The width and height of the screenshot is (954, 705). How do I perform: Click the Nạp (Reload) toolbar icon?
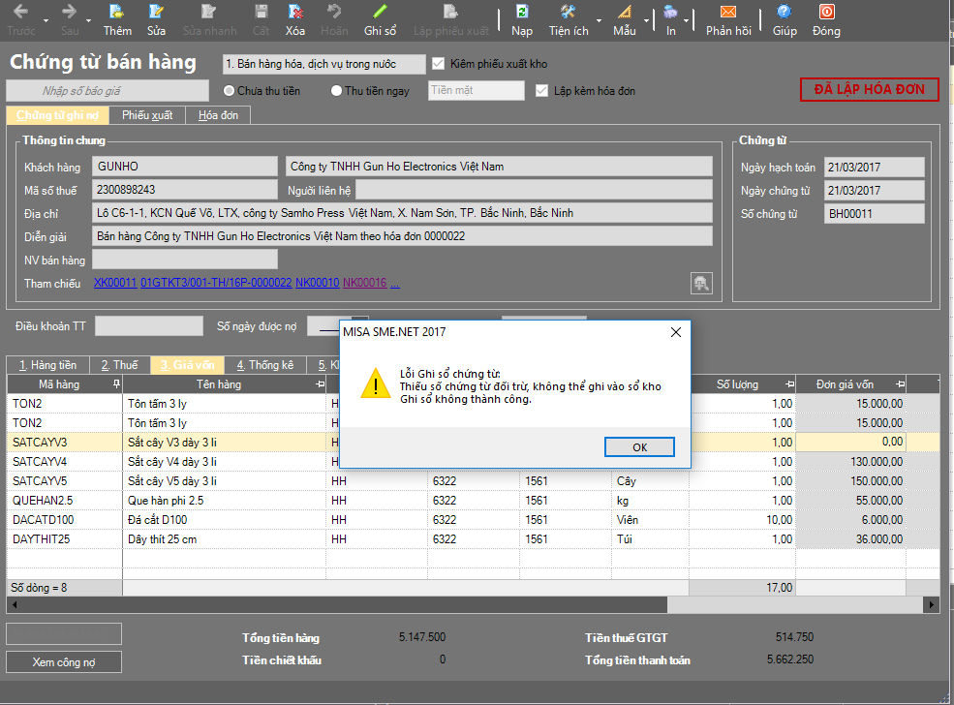[x=522, y=19]
